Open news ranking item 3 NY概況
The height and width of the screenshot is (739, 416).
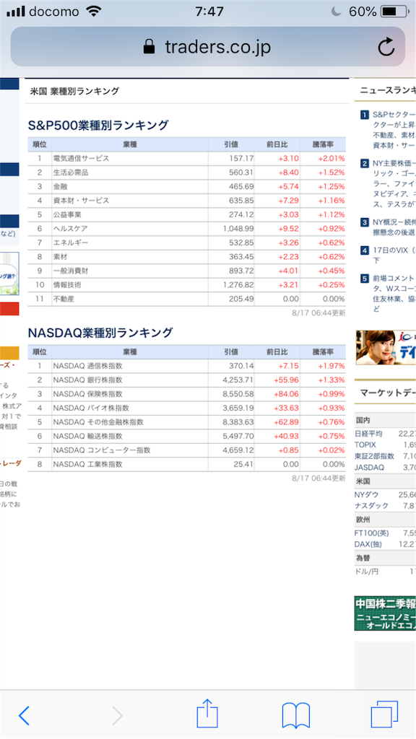[389, 227]
